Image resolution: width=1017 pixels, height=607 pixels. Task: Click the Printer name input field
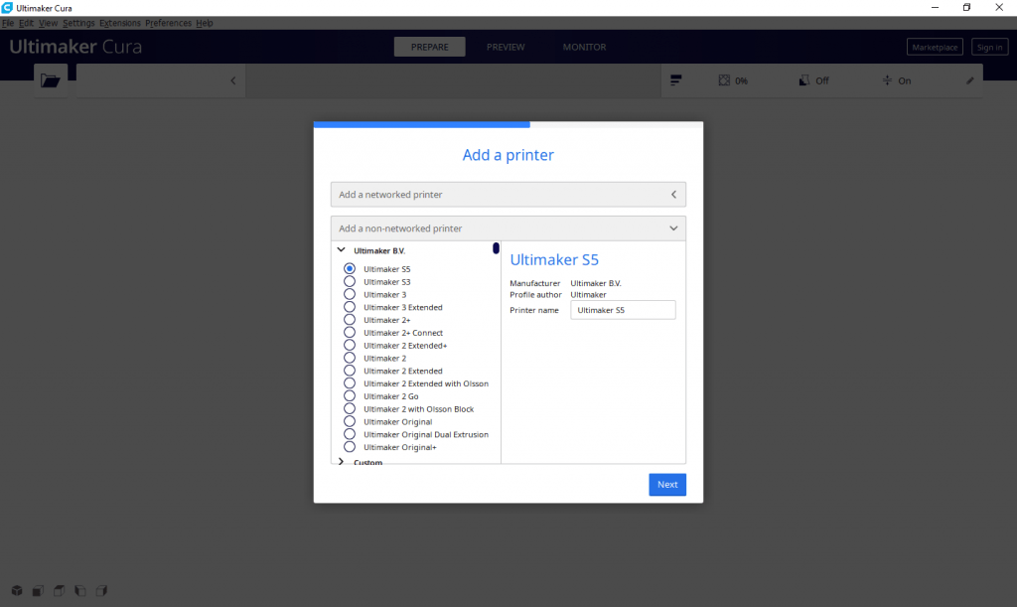pos(623,310)
